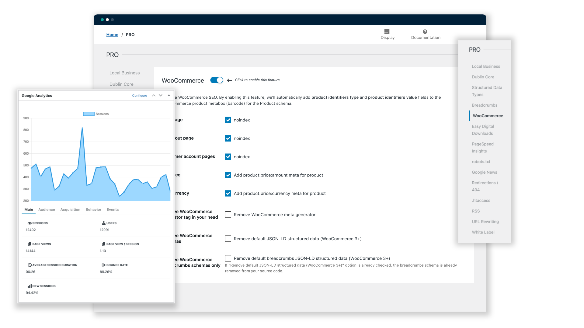Check Remove WooCommerce meta generator
This screenshot has width=584, height=328.
tap(228, 215)
